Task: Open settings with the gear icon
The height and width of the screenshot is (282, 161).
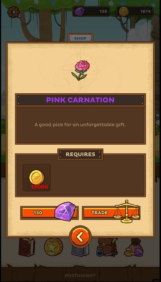Action: coord(14,12)
